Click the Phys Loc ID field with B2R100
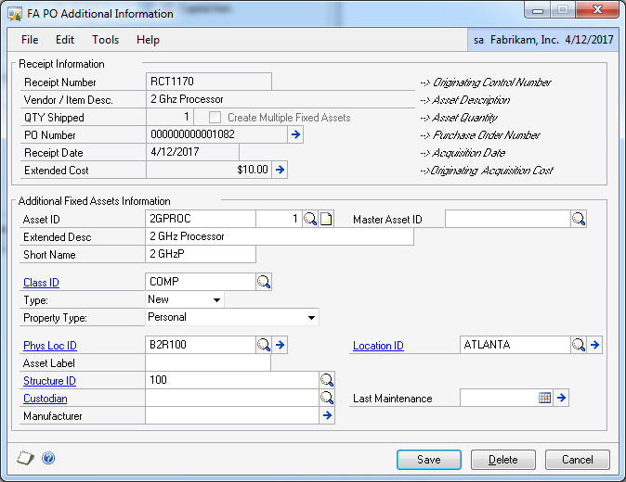The height and width of the screenshot is (482, 626). [201, 345]
